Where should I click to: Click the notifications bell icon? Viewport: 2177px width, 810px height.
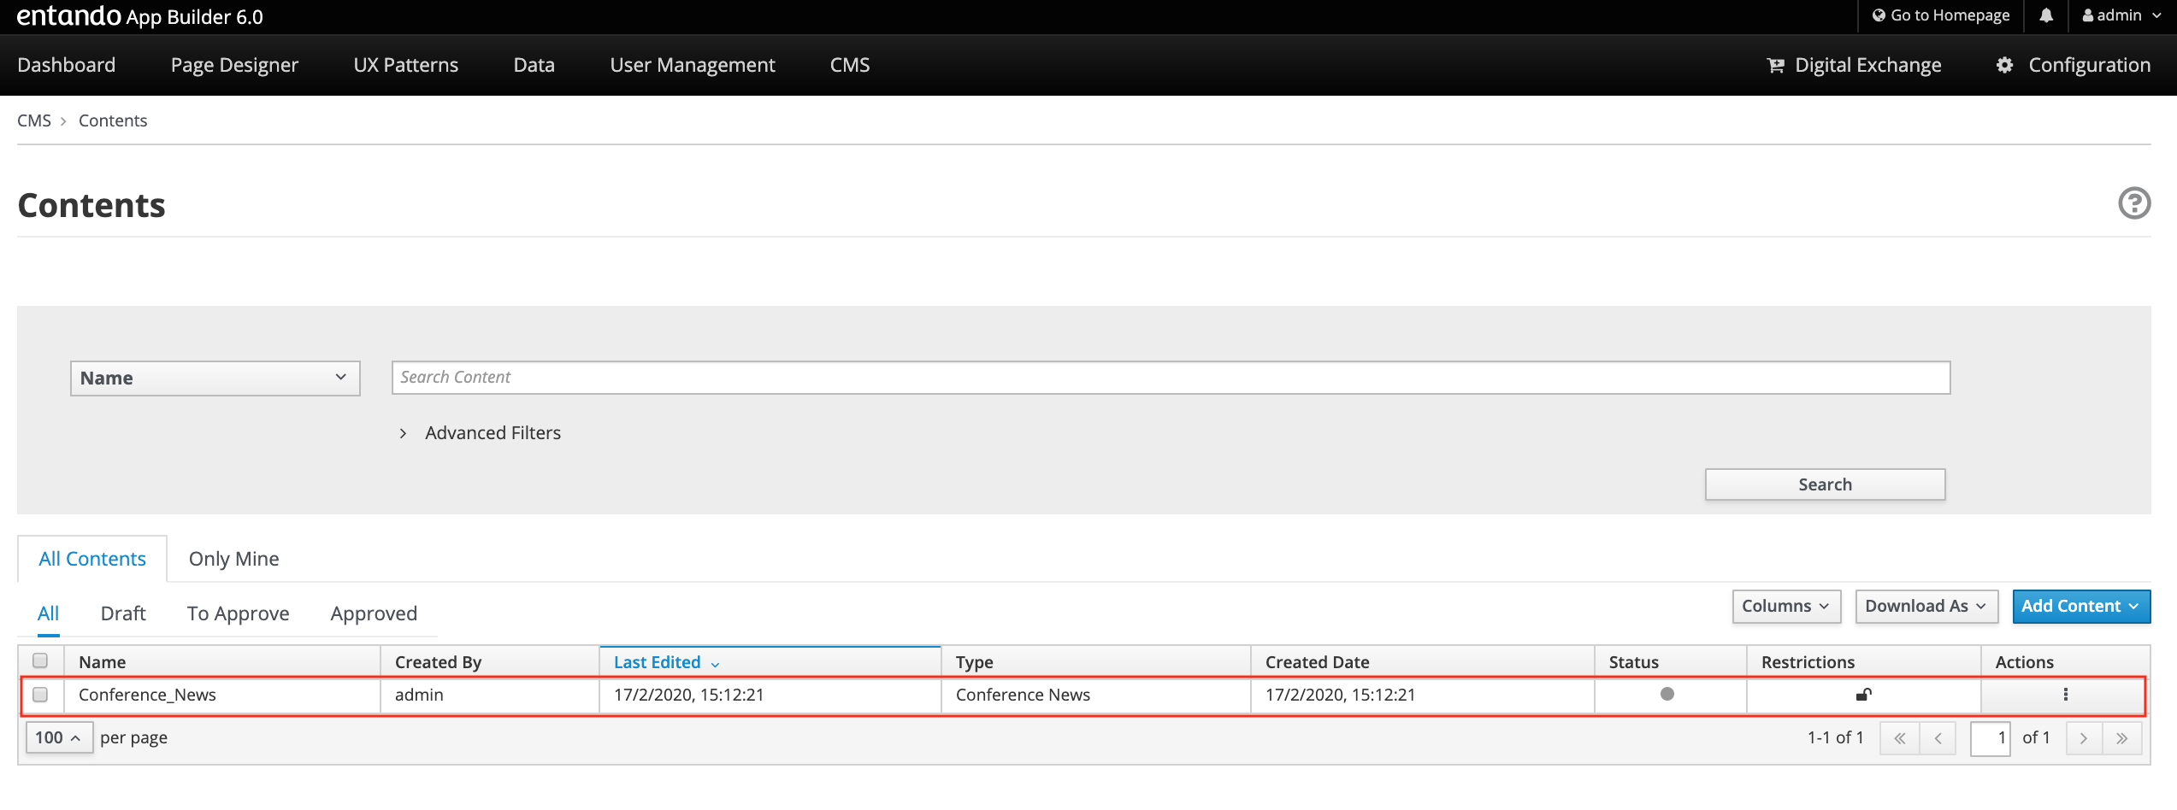pos(2045,15)
